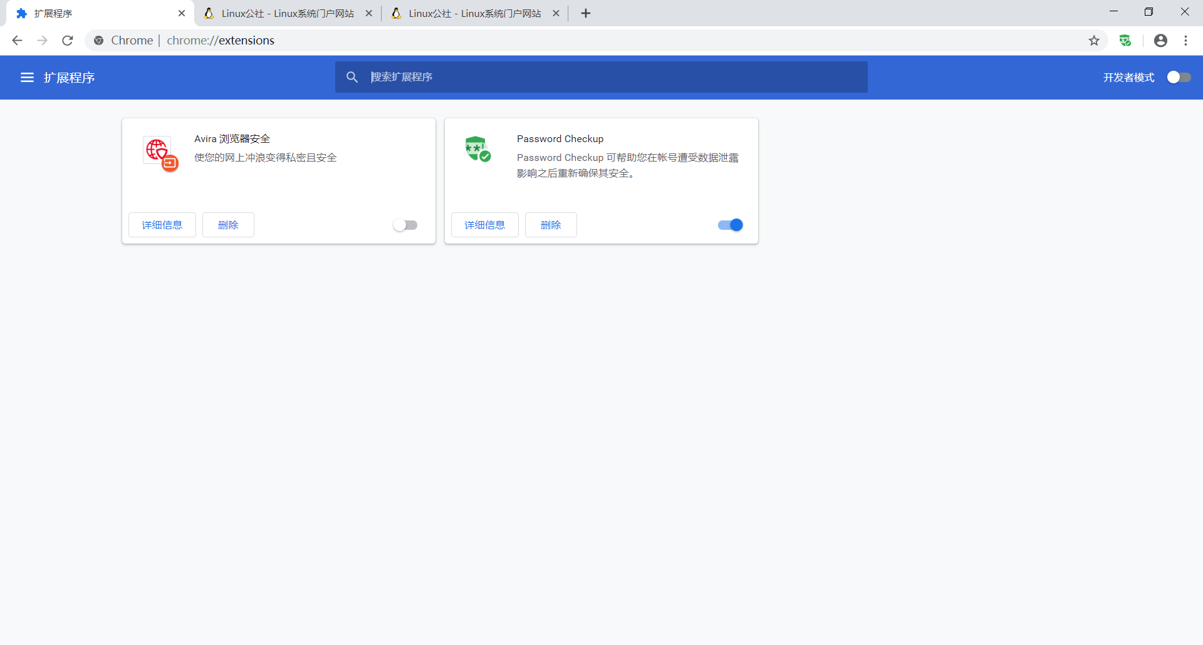The image size is (1203, 645).
Task: Click the Chrome site info icon in address bar
Action: tap(98, 40)
